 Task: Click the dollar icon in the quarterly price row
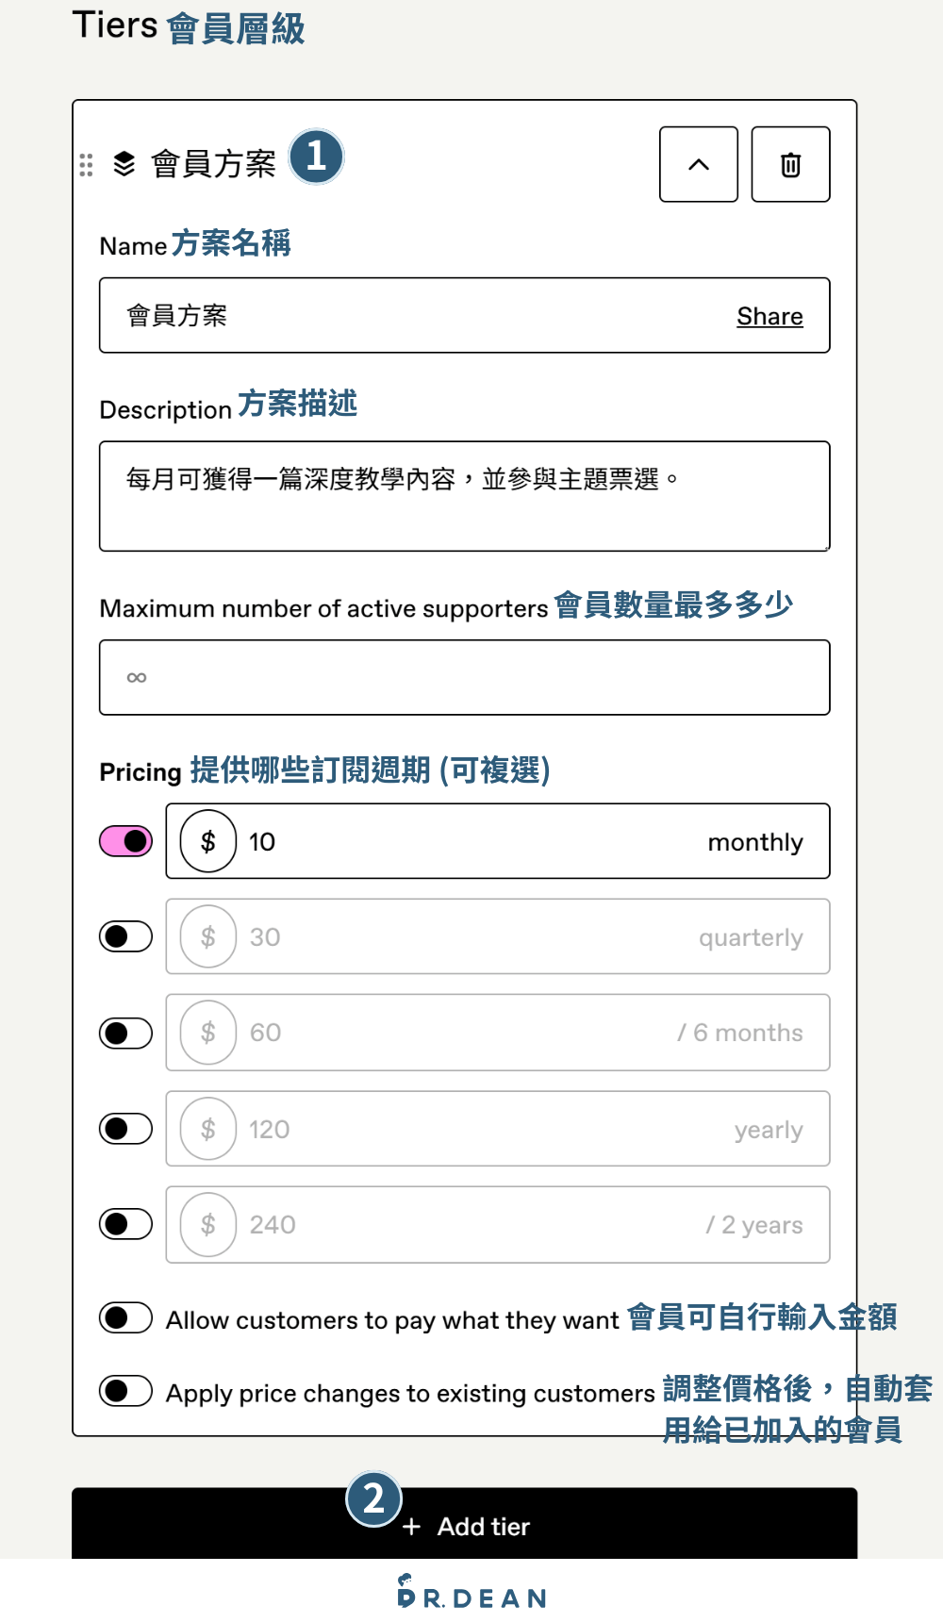tap(207, 936)
